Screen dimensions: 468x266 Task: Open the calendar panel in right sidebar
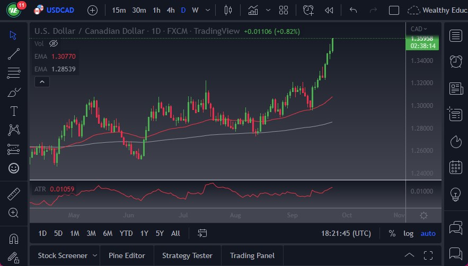click(455, 168)
